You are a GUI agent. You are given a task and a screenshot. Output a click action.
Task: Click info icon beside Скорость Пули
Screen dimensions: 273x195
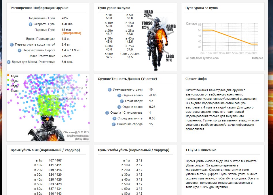point(31,24)
